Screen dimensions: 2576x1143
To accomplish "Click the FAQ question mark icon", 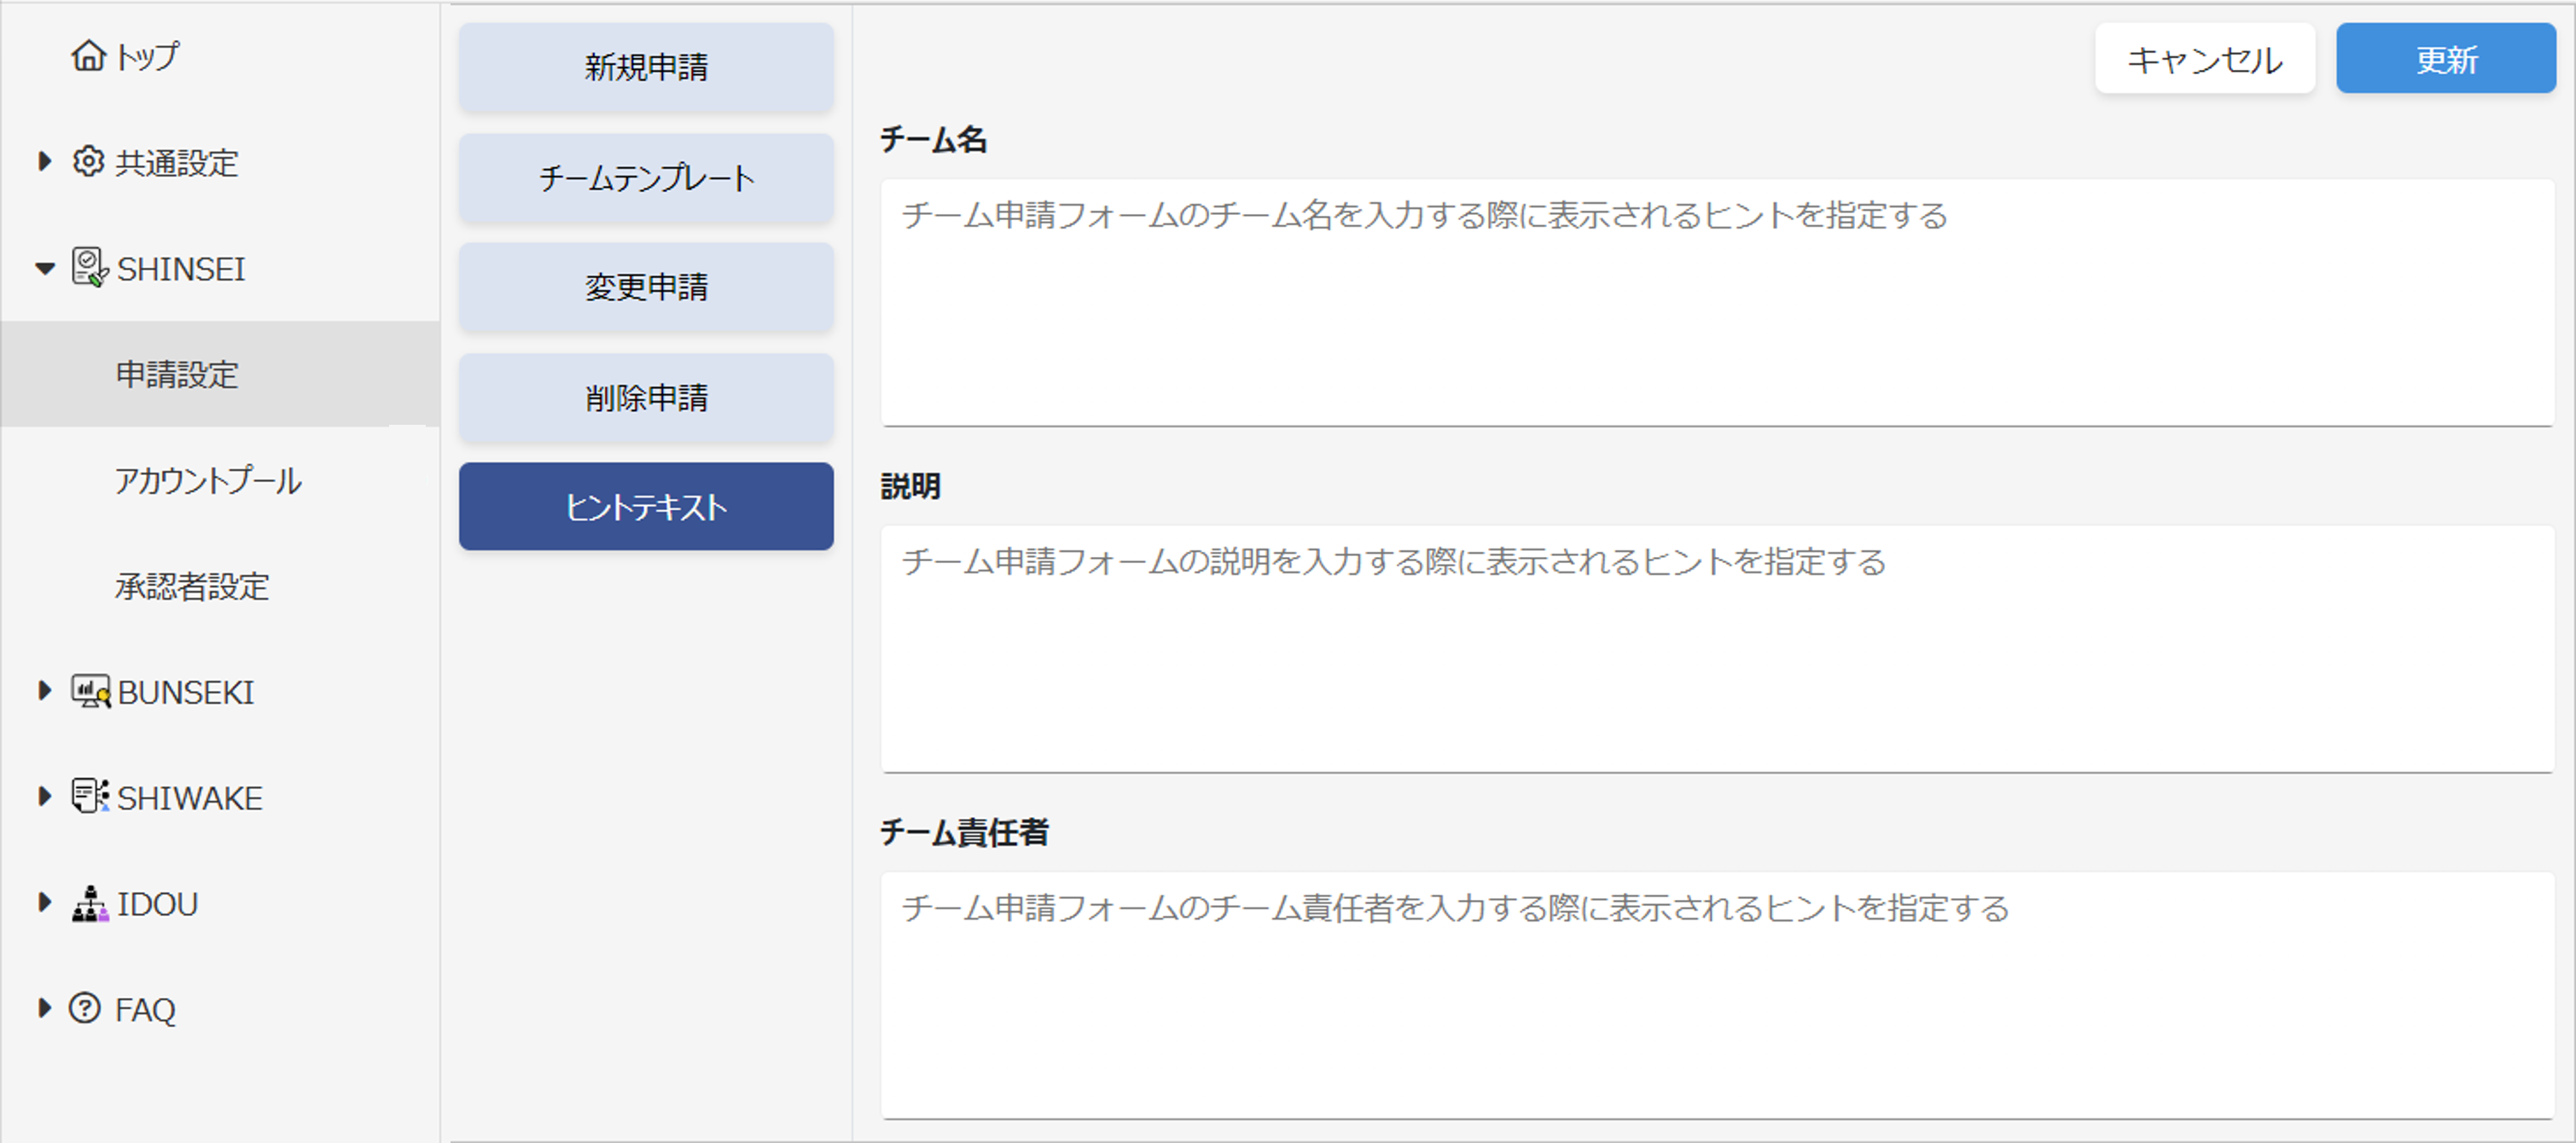I will point(85,1008).
